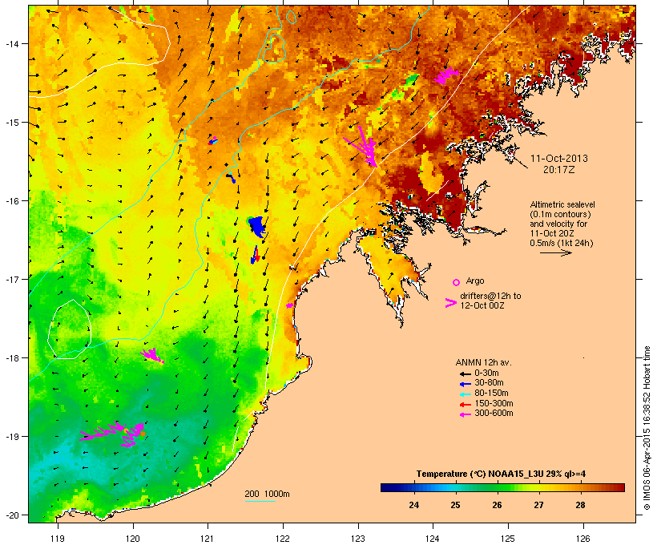This screenshot has height=545, width=657.
Task: Click the 300-600m depth label
Action: pos(494,414)
